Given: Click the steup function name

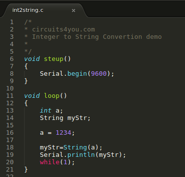Looking at the screenshot, I should pyautogui.click(x=54, y=59).
